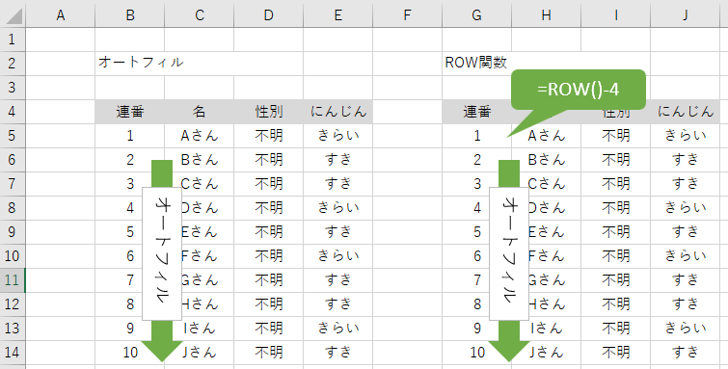The image size is (728, 369).
Task: Select row 7 header
Action: pos(13,184)
